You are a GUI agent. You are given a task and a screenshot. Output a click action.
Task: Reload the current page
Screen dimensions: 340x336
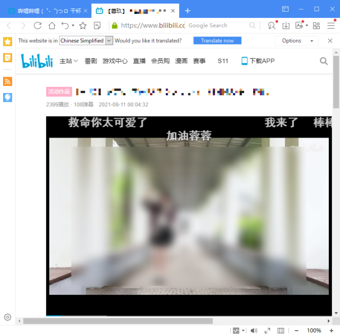pos(38,25)
